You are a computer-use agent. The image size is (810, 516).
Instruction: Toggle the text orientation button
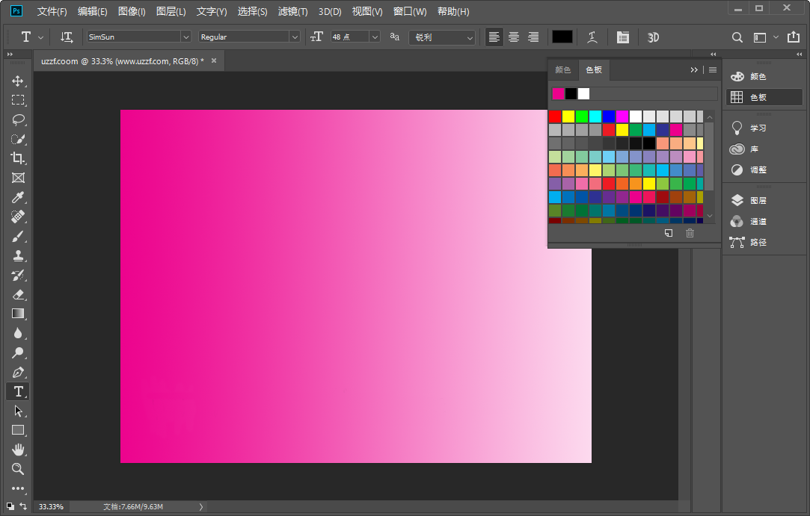tap(67, 37)
